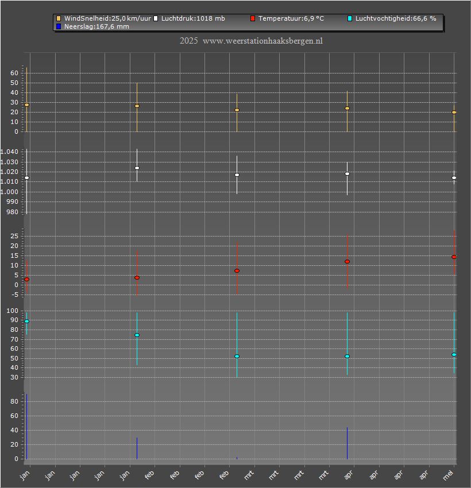The height and width of the screenshot is (488, 471).
Task: Click the tallest blue precipitation bar
Action: 27,427
